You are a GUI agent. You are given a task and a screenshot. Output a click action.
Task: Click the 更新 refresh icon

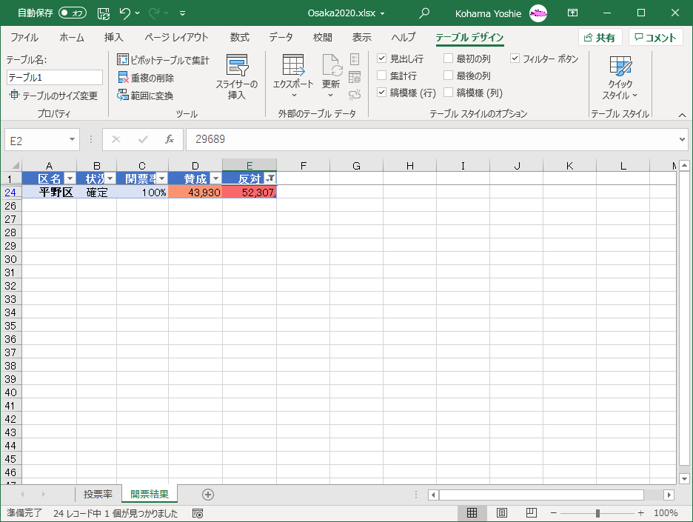pos(331,65)
